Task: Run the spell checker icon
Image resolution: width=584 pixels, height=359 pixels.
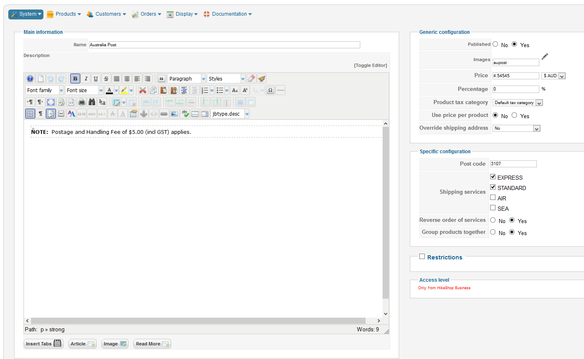Action: pyautogui.click(x=185, y=114)
